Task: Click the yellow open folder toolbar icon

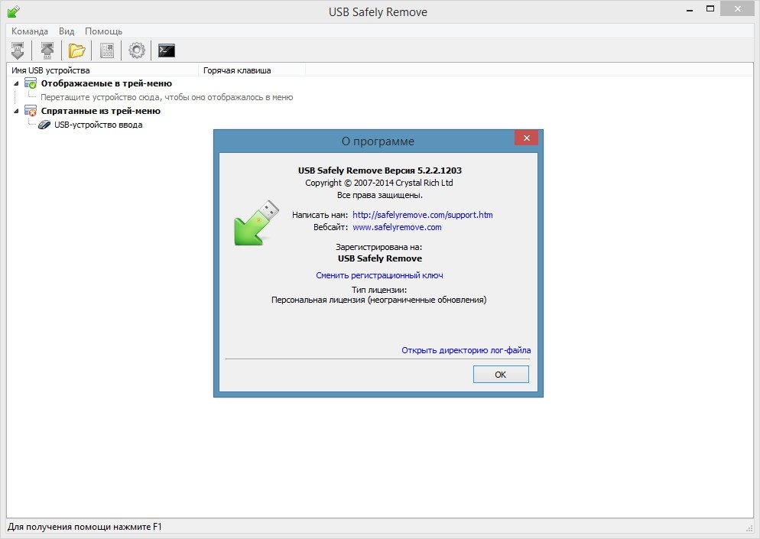Action: pyautogui.click(x=77, y=50)
